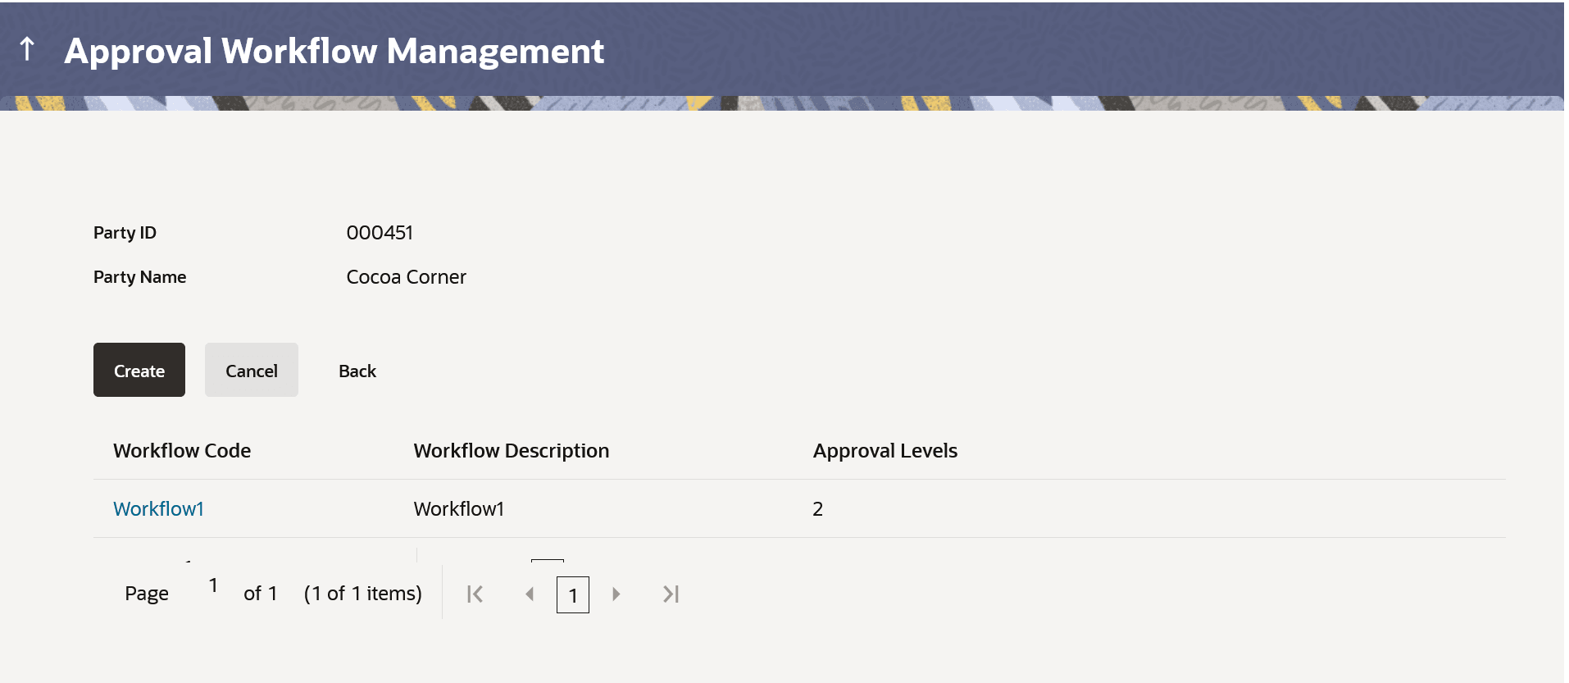This screenshot has width=1569, height=683.
Task: Open the Workflow1 workflow code link
Action: coord(158,509)
